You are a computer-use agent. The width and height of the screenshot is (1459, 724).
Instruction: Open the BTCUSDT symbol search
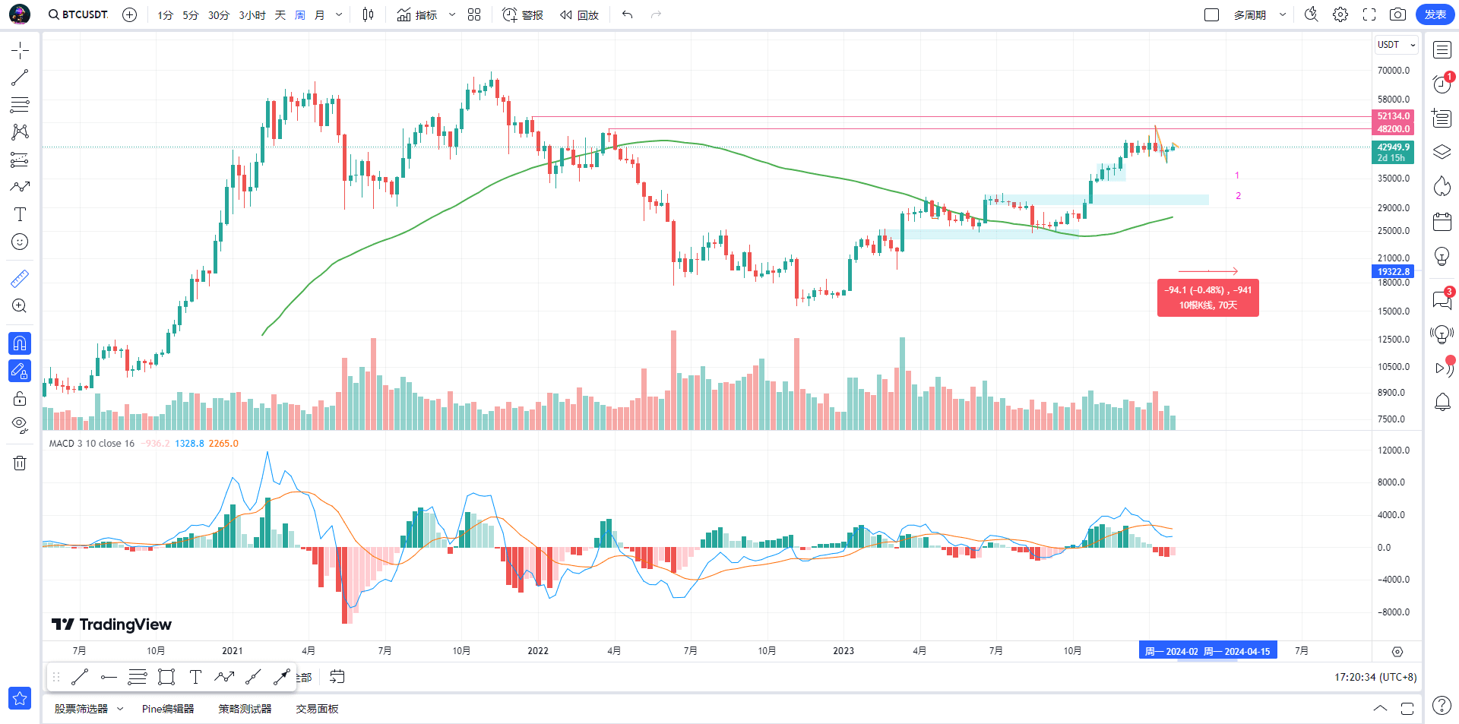(x=78, y=14)
